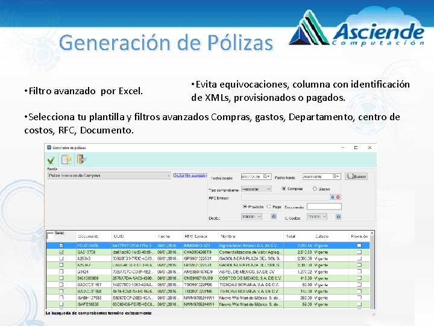
Task: Minimize the Generador de pólizas window
Action: [342, 148]
